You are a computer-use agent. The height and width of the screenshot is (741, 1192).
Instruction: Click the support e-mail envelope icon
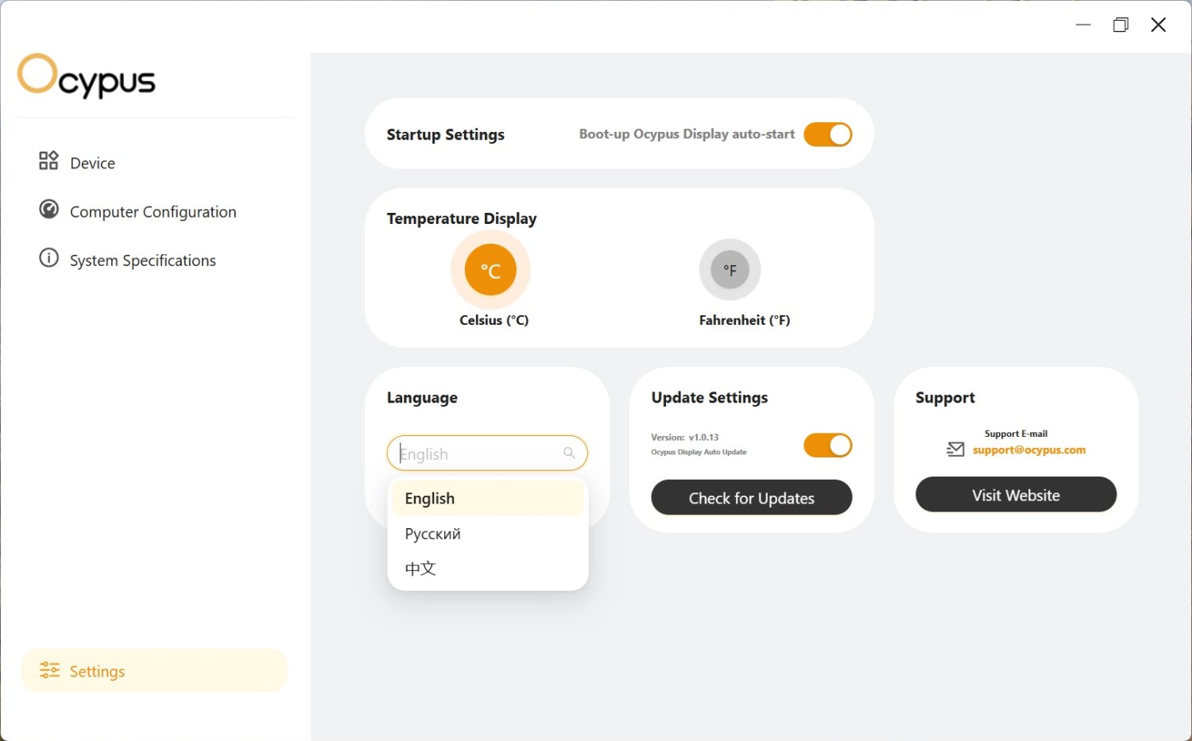955,450
